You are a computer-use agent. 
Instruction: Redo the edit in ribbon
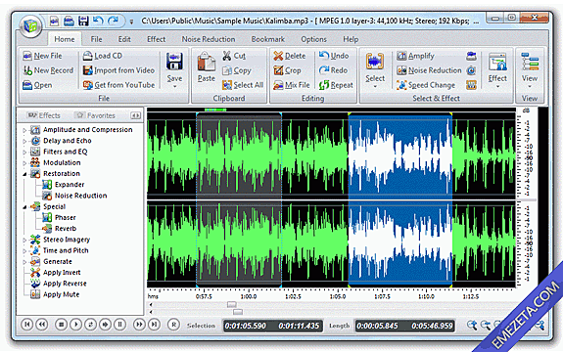pos(333,70)
